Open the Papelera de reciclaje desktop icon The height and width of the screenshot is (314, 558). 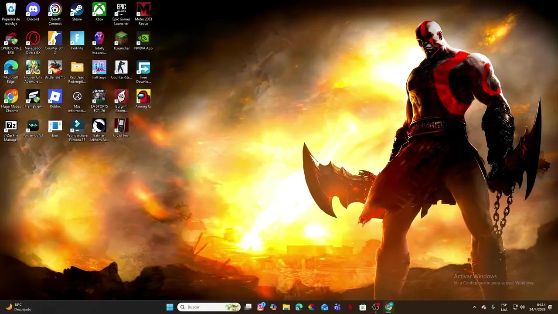11,14
